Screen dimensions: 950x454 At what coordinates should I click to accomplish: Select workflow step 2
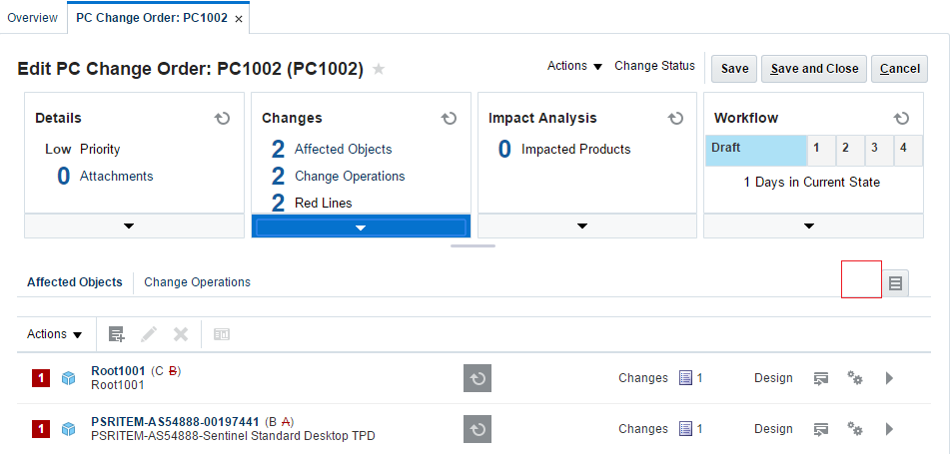point(845,148)
